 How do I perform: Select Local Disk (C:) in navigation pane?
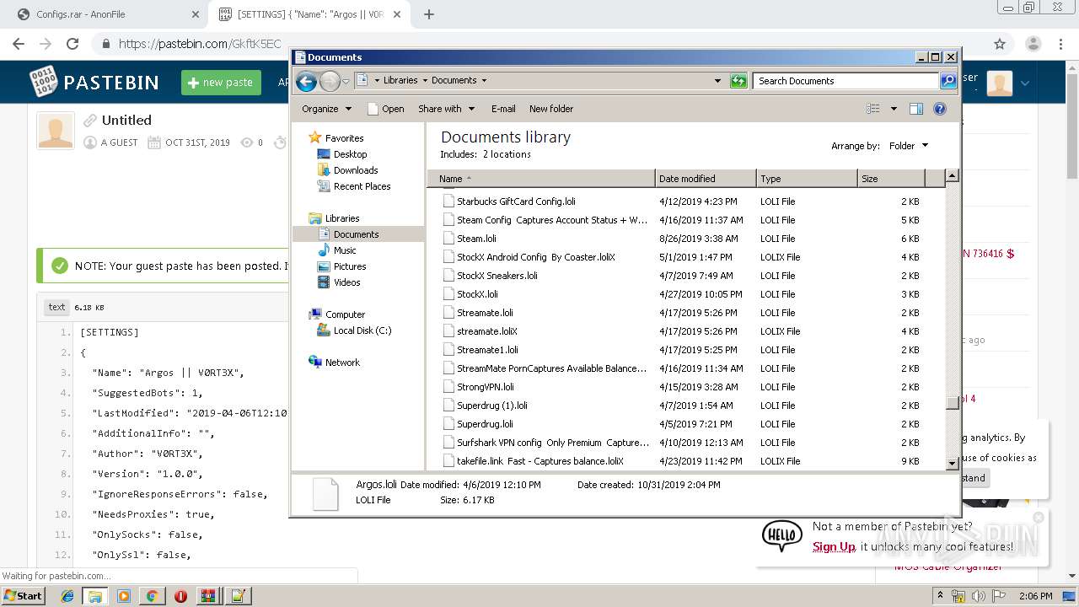pyautogui.click(x=362, y=330)
